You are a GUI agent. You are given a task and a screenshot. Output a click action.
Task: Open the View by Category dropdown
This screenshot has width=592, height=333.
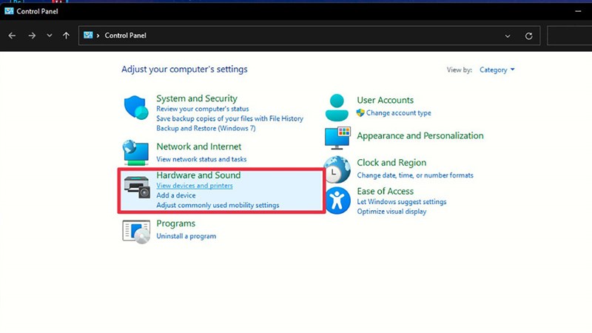pos(497,70)
